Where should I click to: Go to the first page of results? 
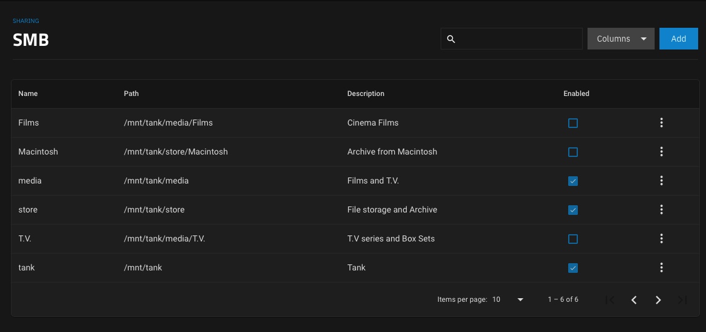click(610, 299)
